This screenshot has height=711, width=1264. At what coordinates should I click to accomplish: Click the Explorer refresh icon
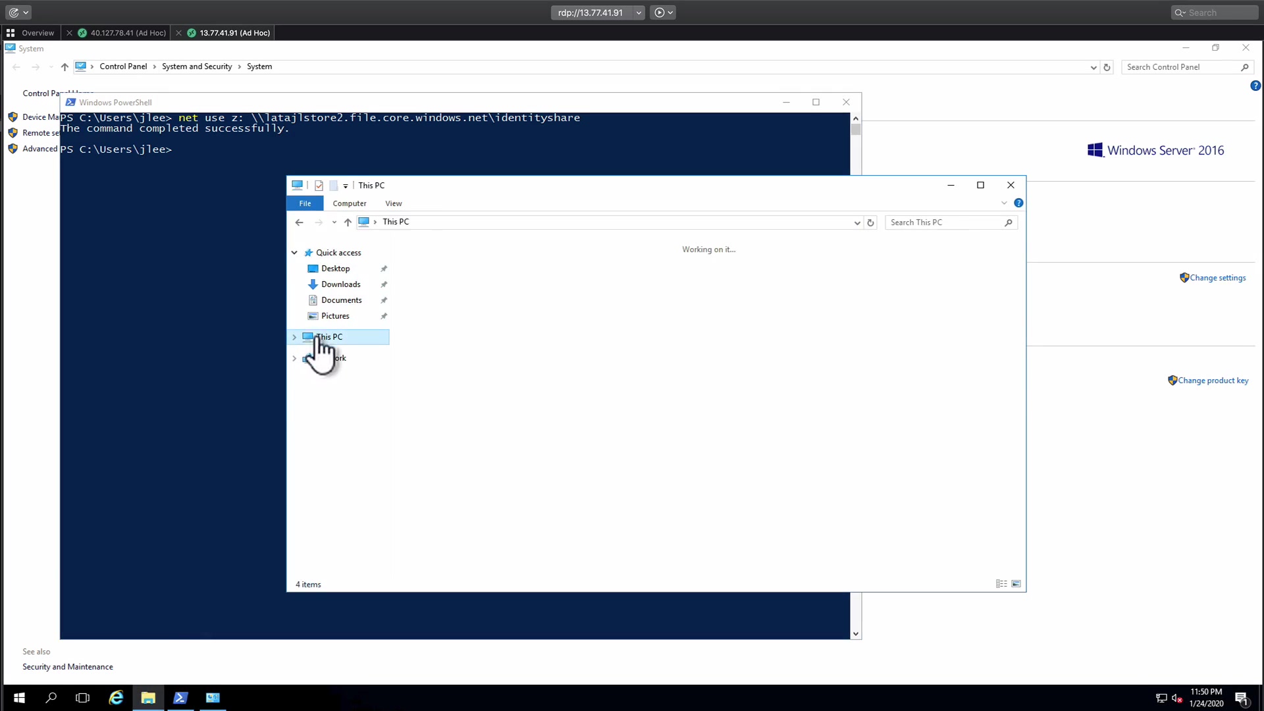(x=870, y=223)
